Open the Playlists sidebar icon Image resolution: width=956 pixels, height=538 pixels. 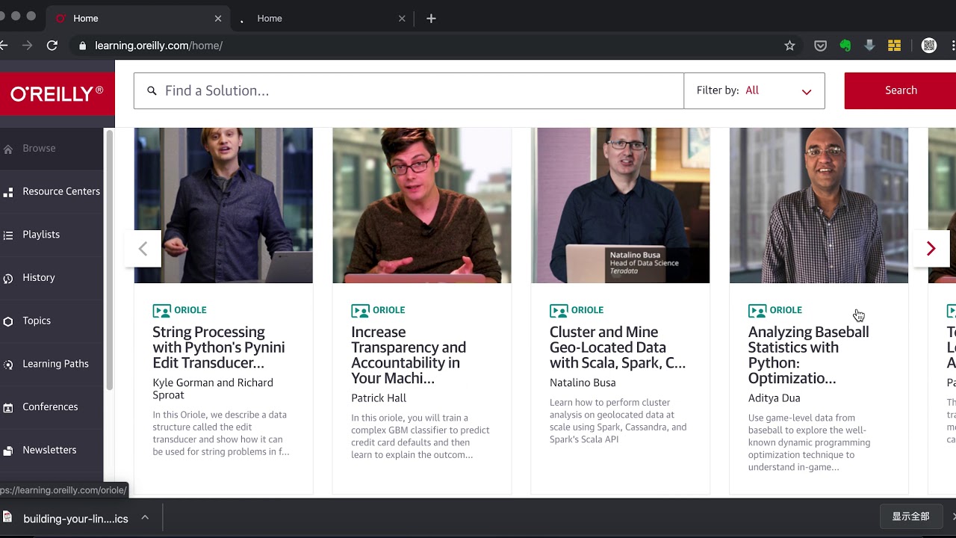click(8, 235)
